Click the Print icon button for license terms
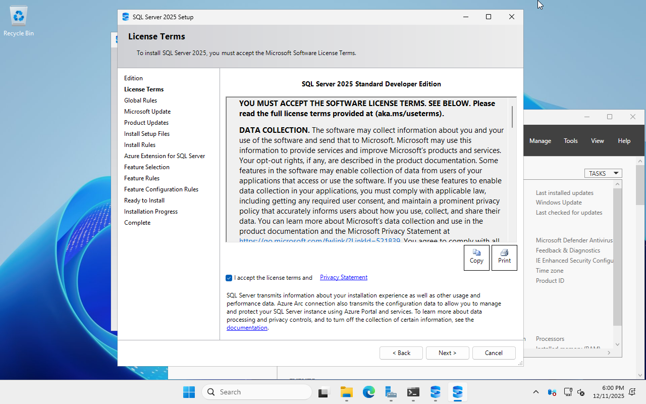Viewport: 646px width, 404px height. 504,258
